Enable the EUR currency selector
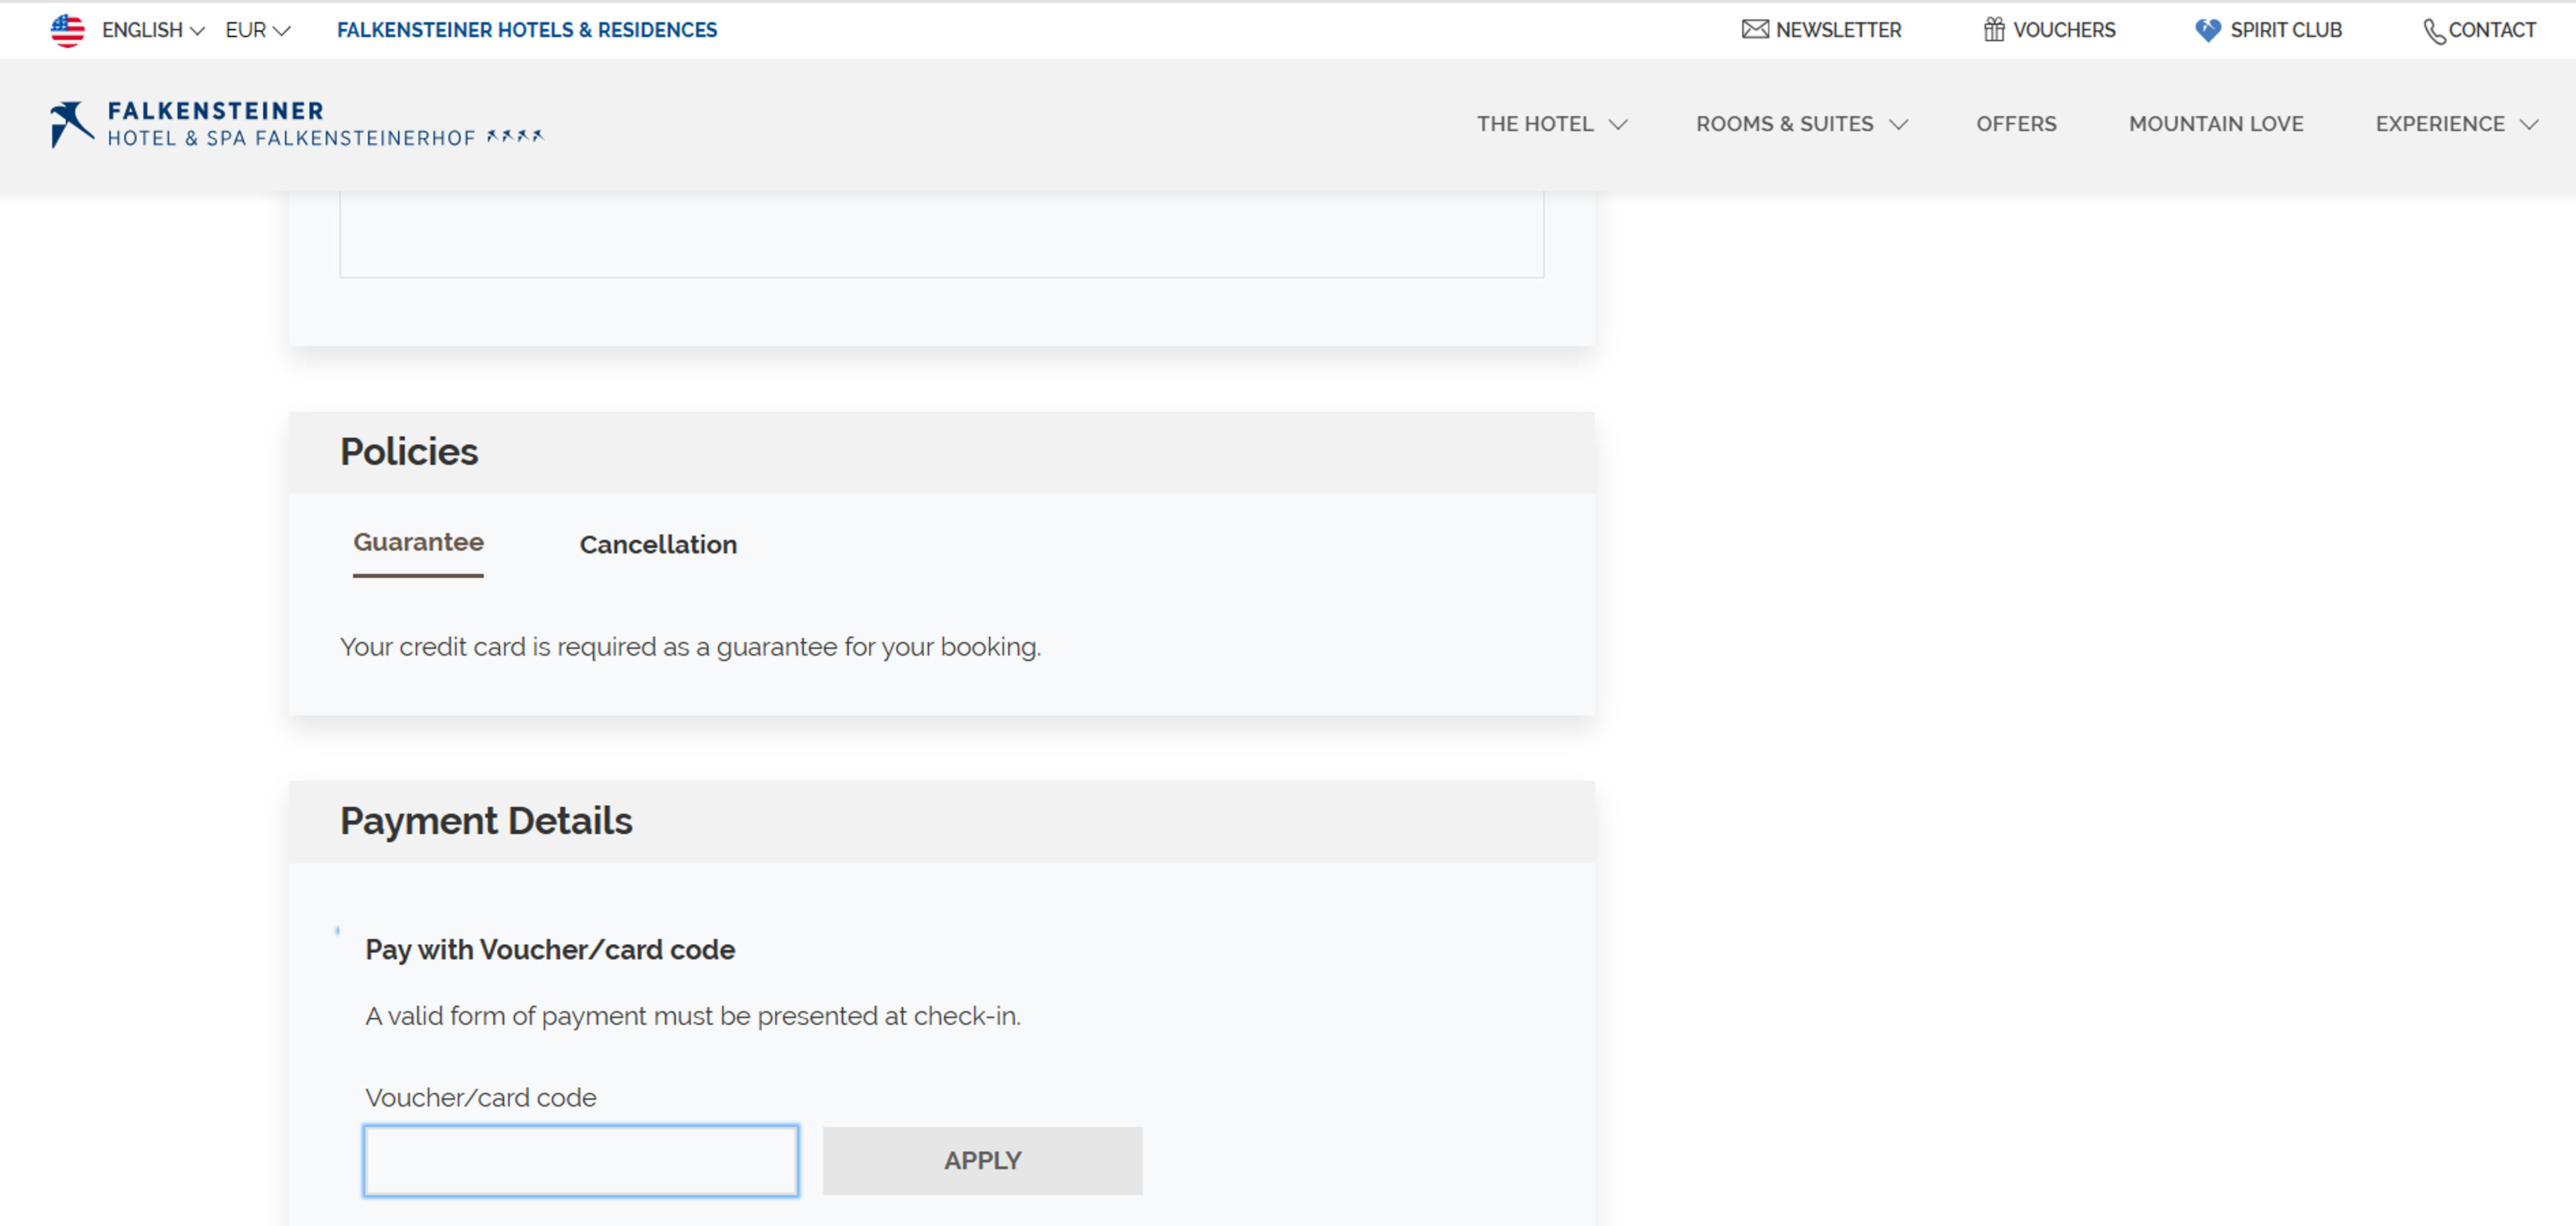The width and height of the screenshot is (2576, 1226). [x=256, y=30]
